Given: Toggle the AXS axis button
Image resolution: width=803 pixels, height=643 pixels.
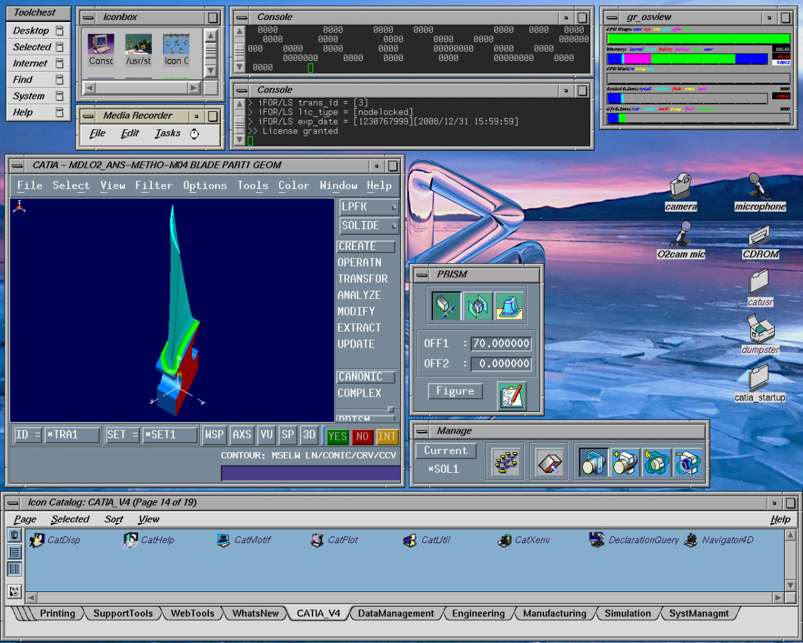Looking at the screenshot, I should point(242,435).
